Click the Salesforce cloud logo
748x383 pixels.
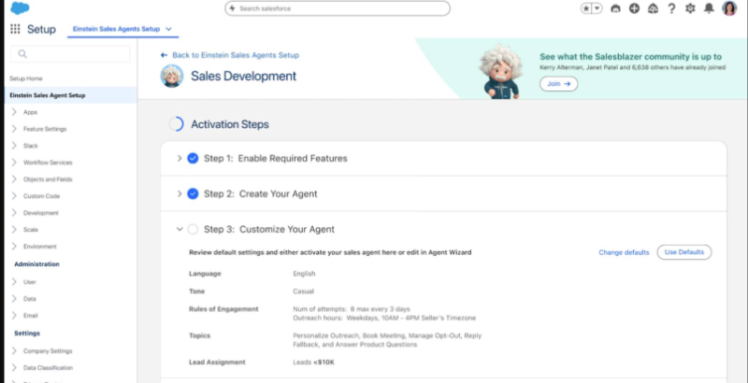pos(20,8)
